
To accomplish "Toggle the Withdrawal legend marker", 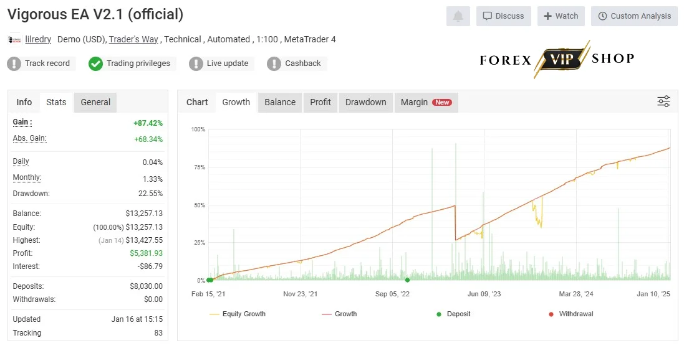I will pyautogui.click(x=571, y=314).
